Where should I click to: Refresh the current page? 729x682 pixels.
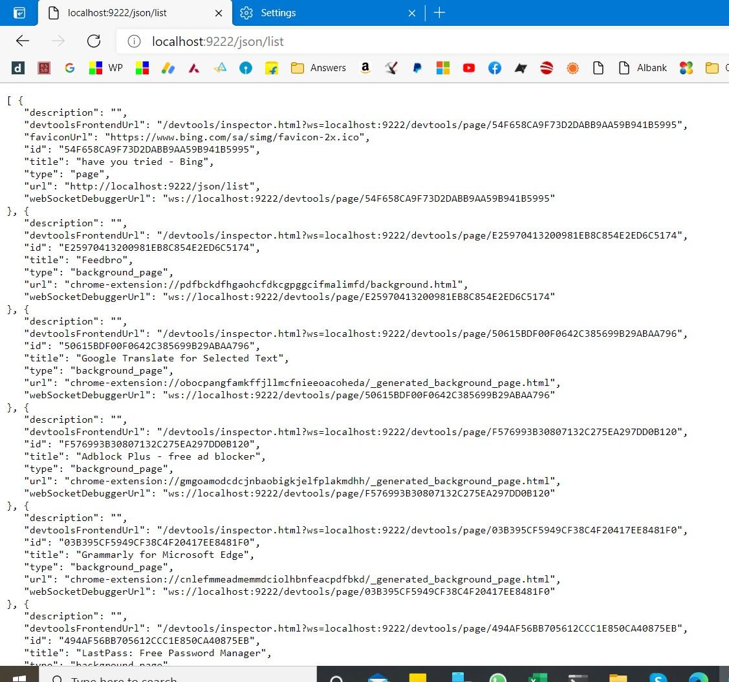pos(94,41)
